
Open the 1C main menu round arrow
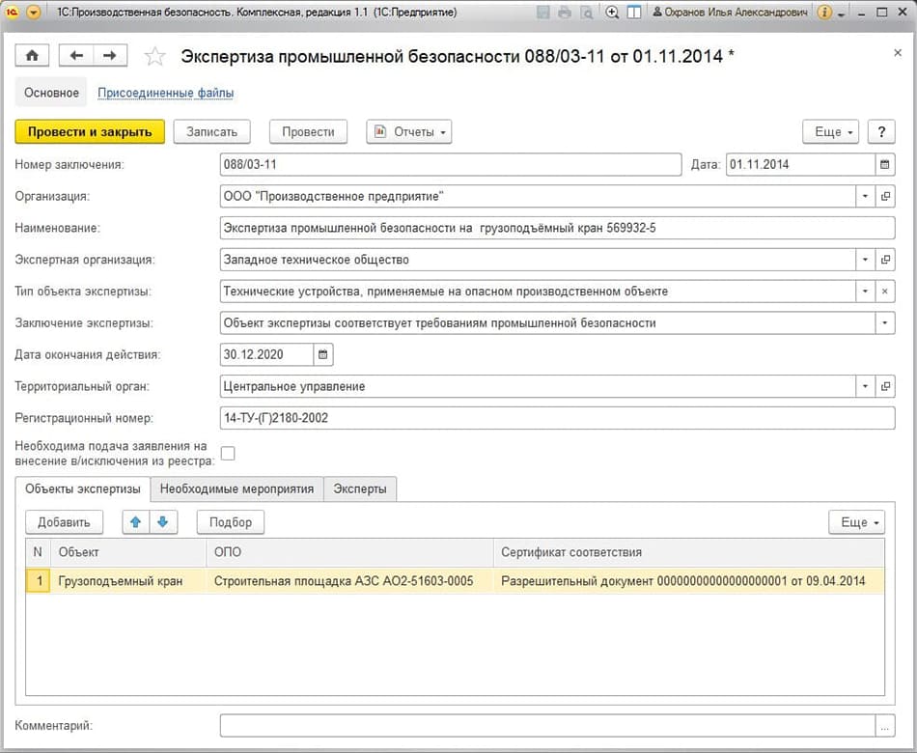tap(34, 12)
